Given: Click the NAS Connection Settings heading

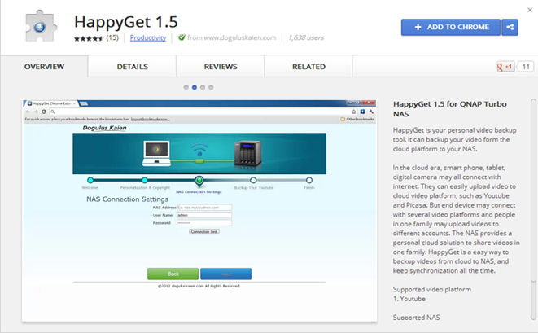Looking at the screenshot, I should coord(127,199).
